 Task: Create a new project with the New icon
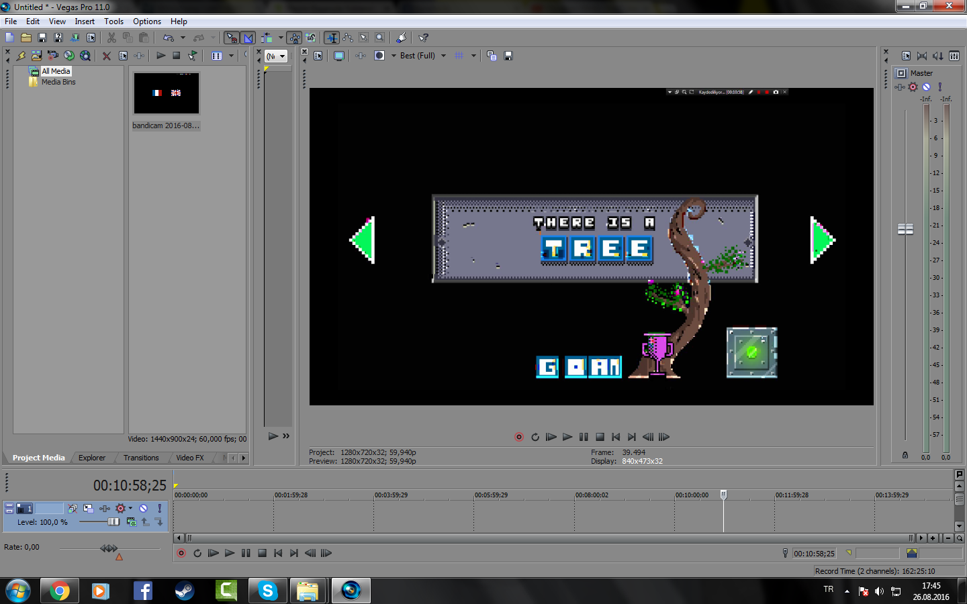point(9,38)
